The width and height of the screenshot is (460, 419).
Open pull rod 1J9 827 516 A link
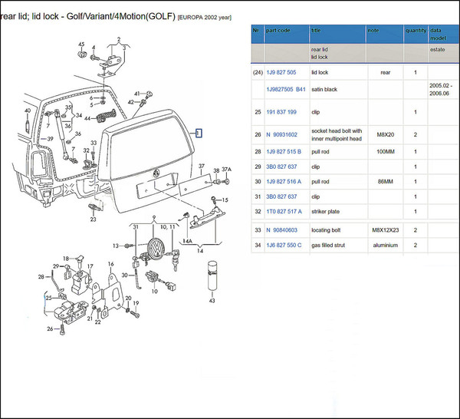pyautogui.click(x=282, y=181)
